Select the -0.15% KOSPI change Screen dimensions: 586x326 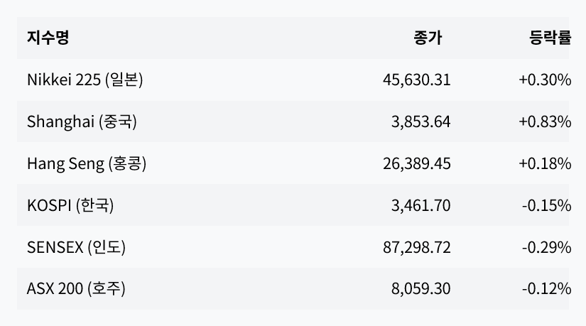coord(546,205)
